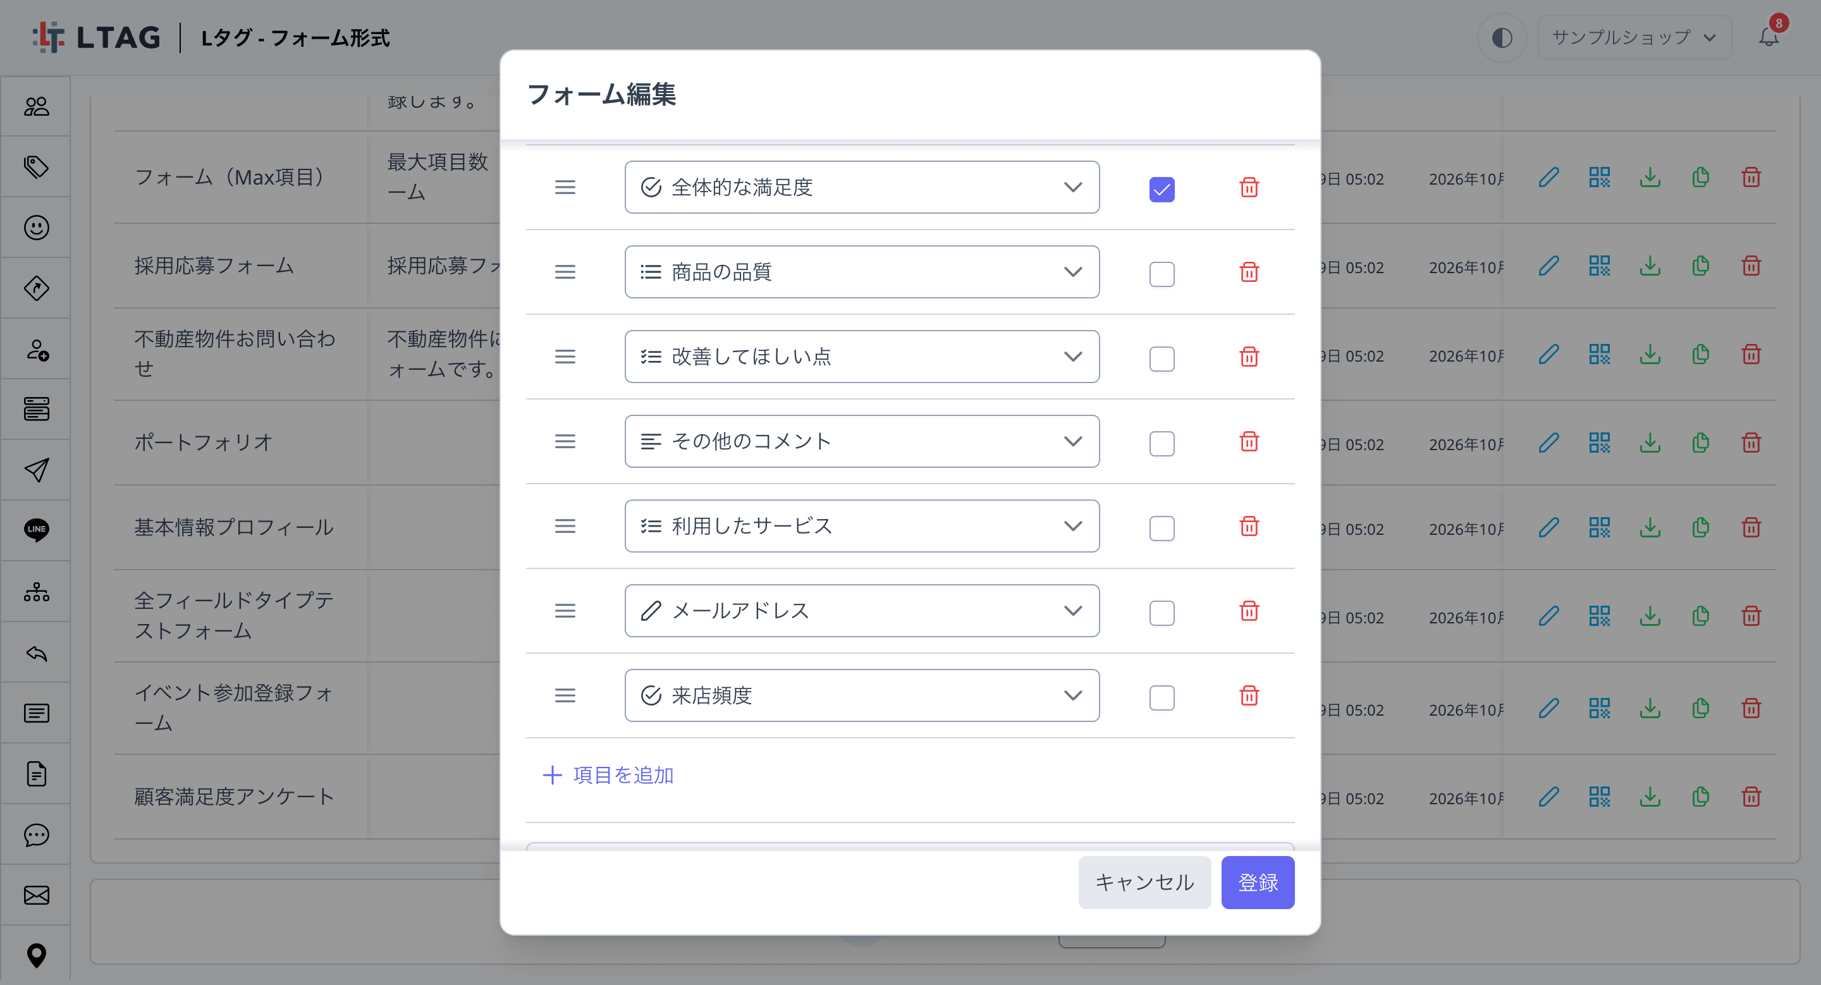Open the tags sidebar icon

tap(36, 167)
